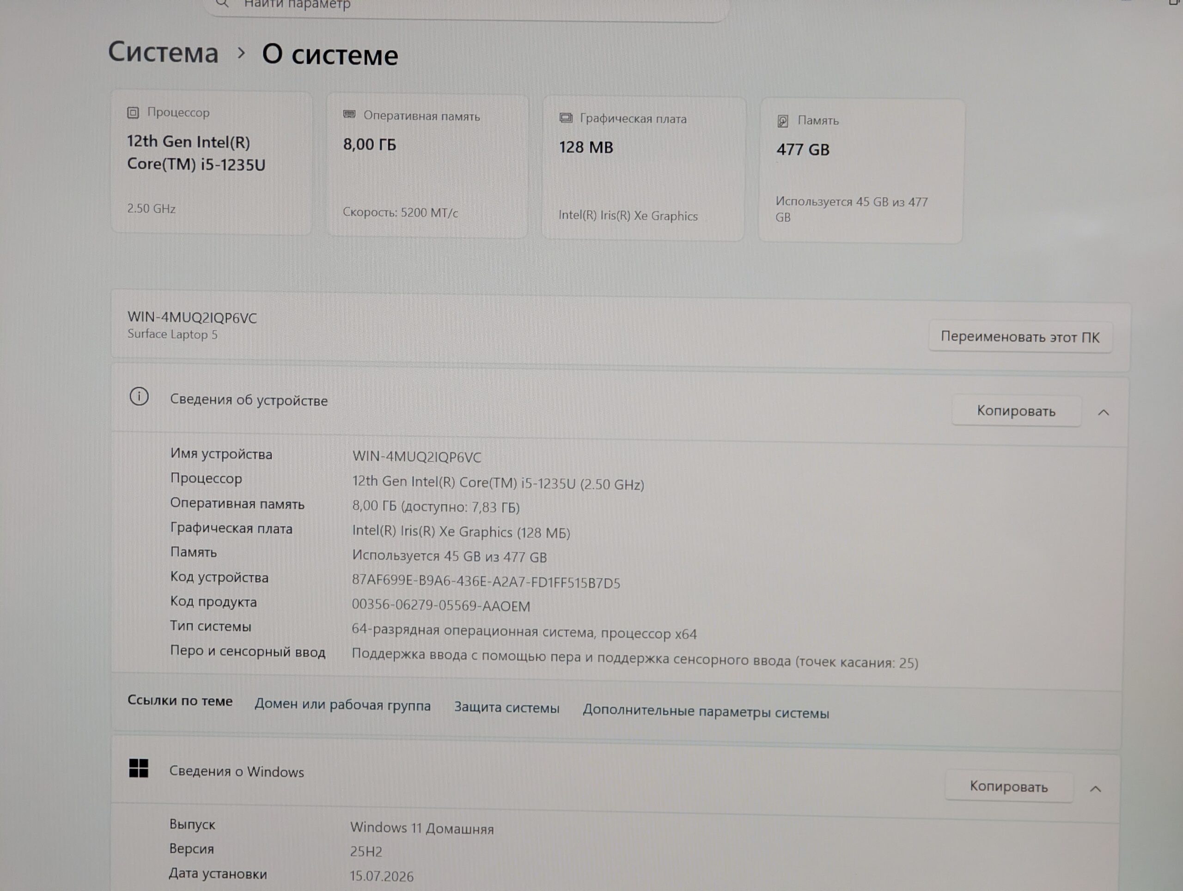
Task: Collapse the Сведения об устройстве section chevron
Action: click(x=1103, y=412)
